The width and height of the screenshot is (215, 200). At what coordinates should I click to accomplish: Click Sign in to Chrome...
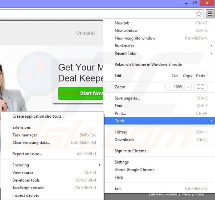tap(159, 151)
